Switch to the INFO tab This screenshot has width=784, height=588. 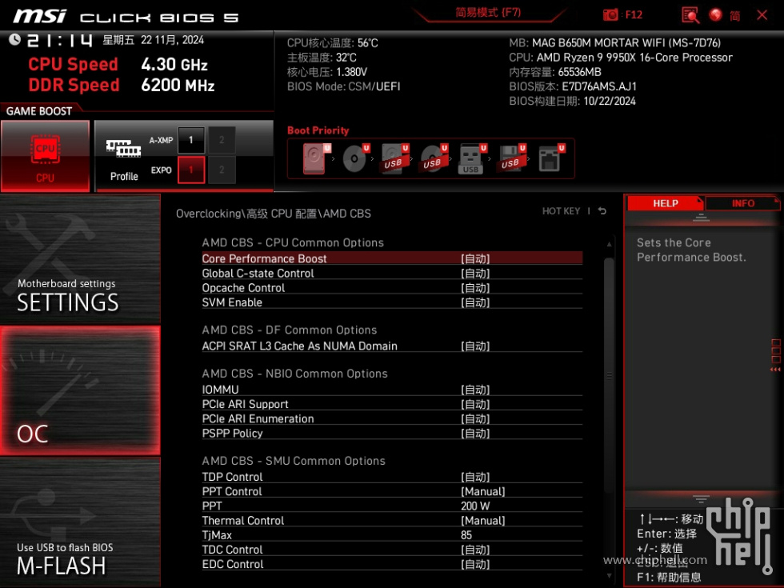point(743,203)
